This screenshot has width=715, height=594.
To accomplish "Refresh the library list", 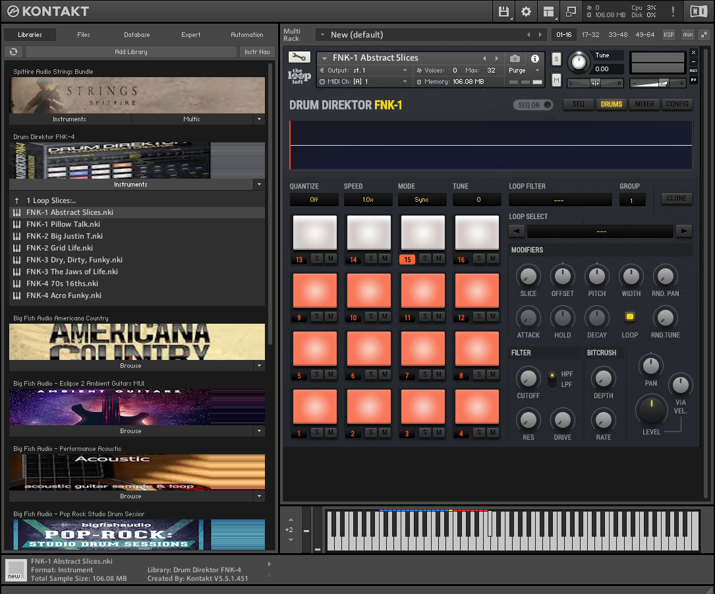I will coord(14,52).
